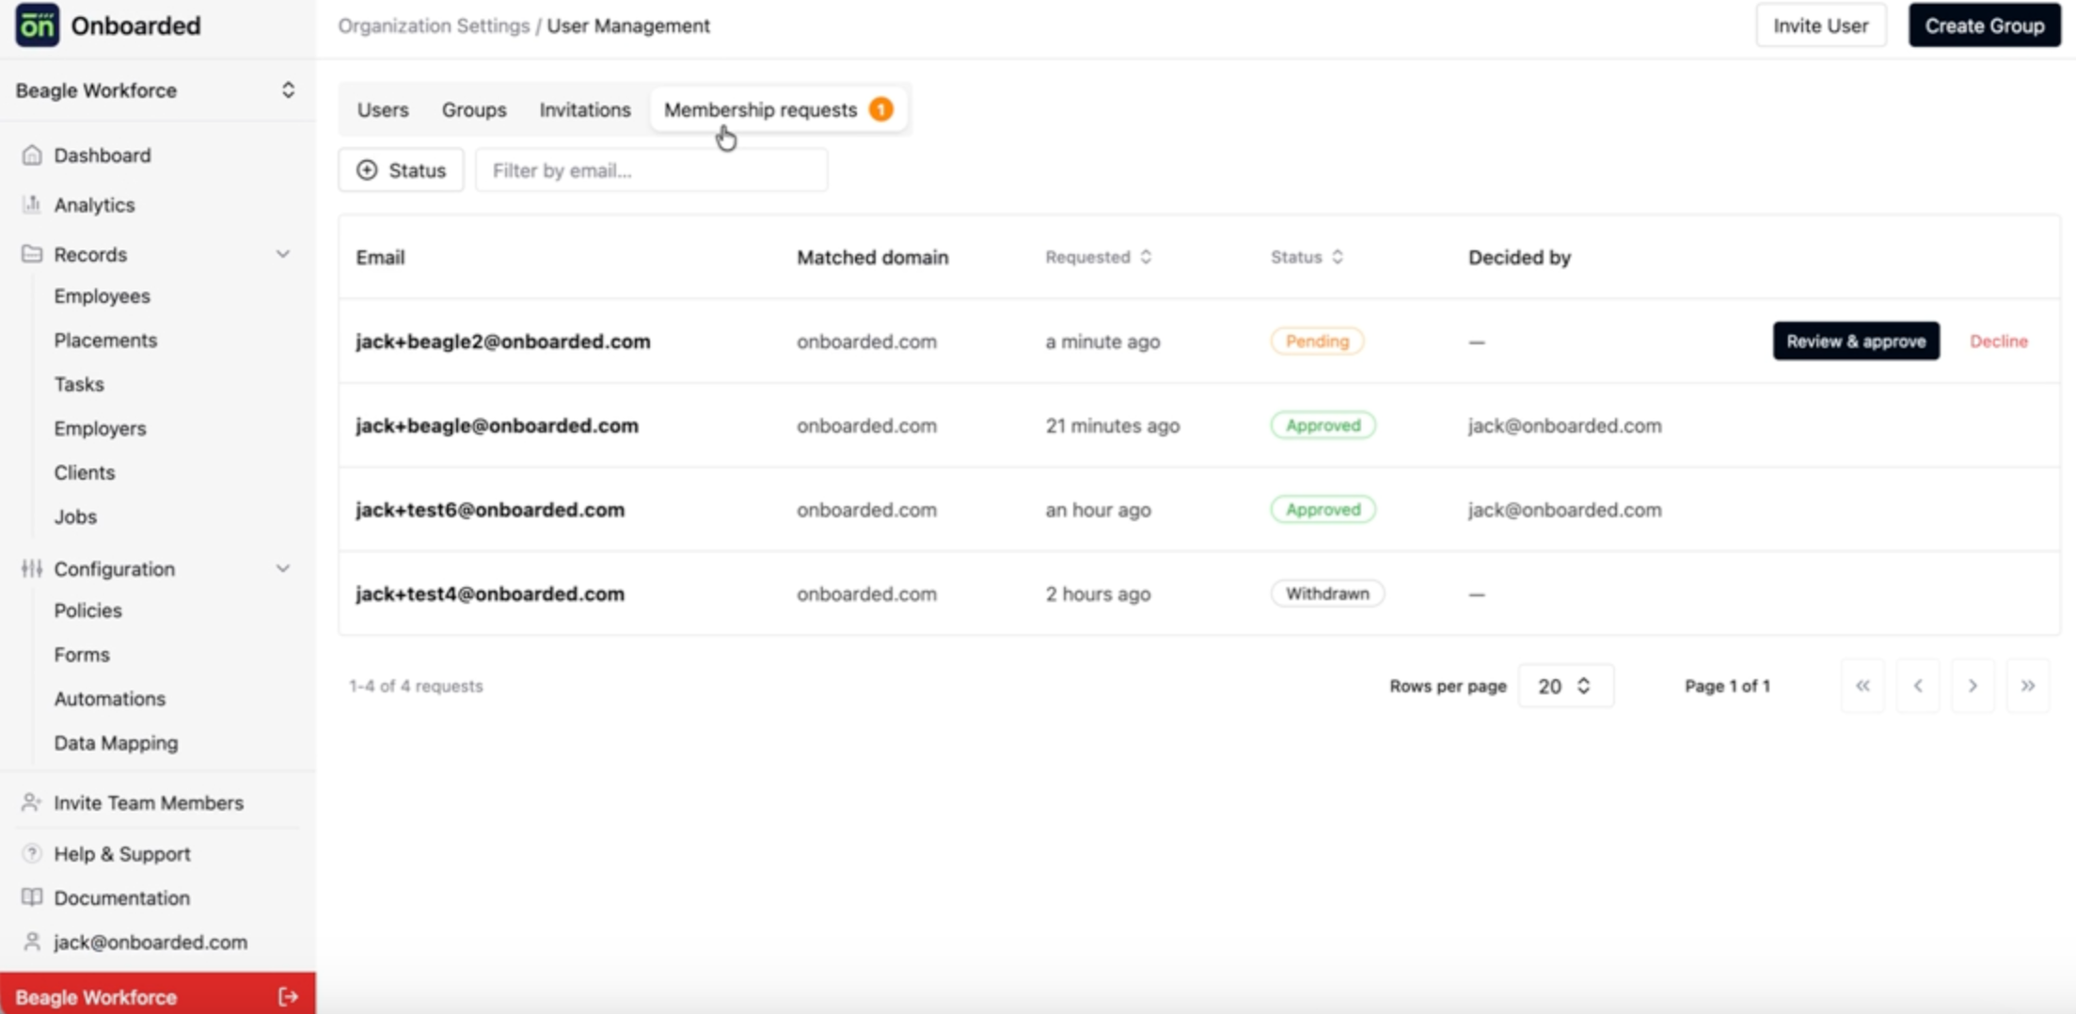The height and width of the screenshot is (1014, 2076).
Task: Switch to the Users tab
Action: (x=383, y=109)
